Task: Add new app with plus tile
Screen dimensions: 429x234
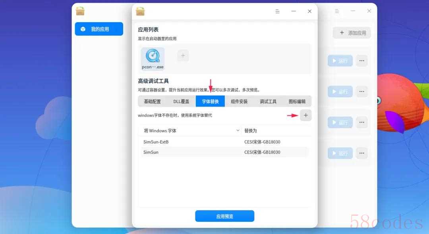Action: point(183,56)
